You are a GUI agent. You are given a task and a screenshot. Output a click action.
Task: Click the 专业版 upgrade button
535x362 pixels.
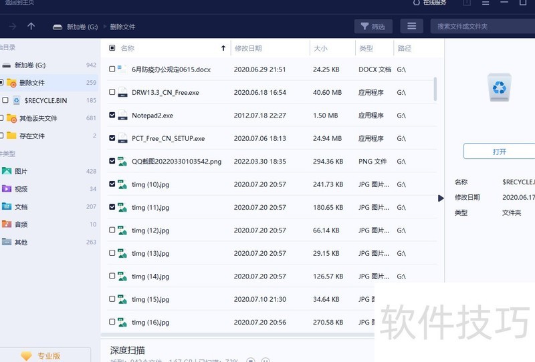tap(42, 356)
